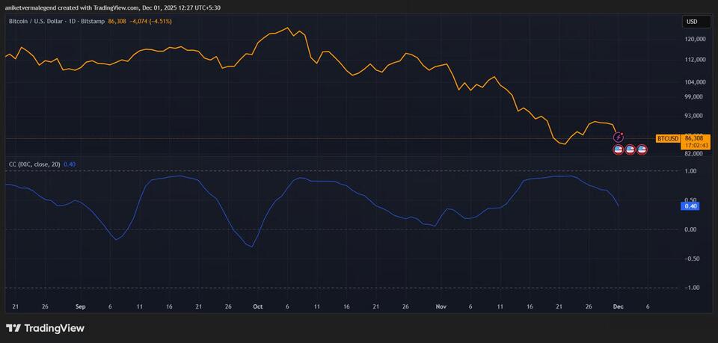Viewport: 718px width, 343px height.
Task: Click the Nov label on time axis
Action: (x=441, y=307)
